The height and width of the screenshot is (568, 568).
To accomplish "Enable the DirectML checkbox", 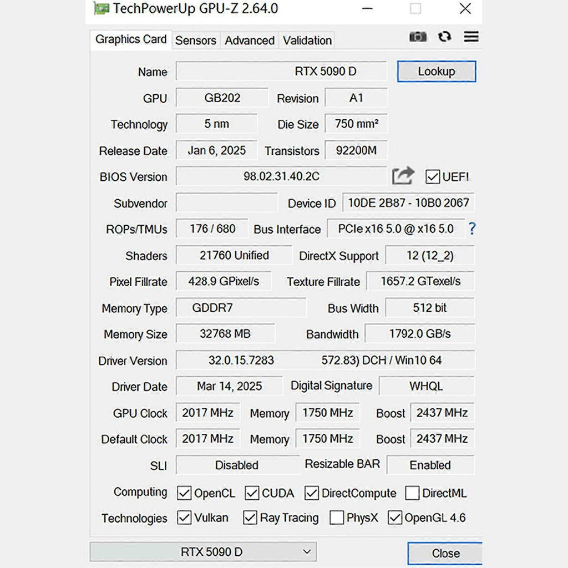I will tap(412, 493).
